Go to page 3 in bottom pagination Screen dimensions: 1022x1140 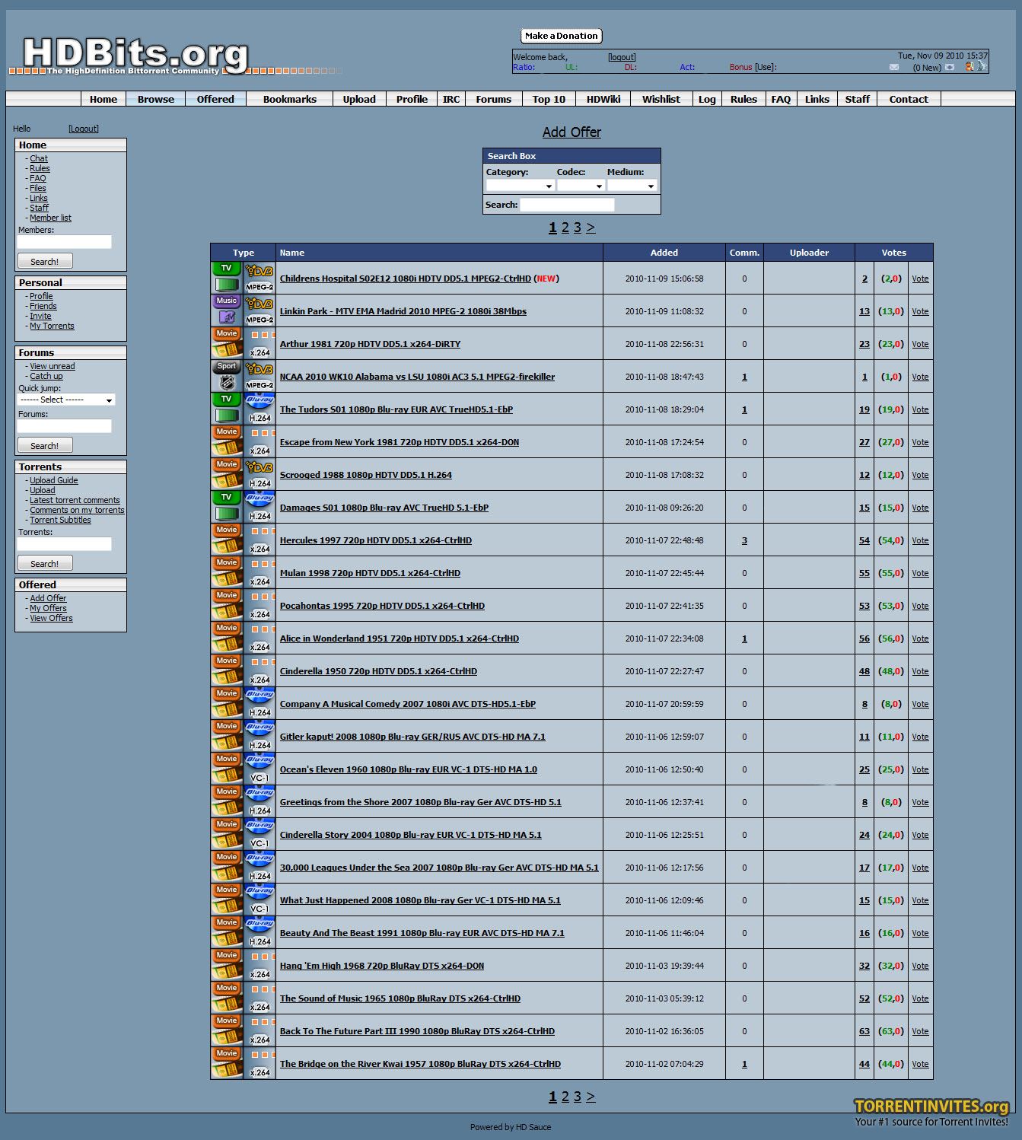coord(578,1097)
